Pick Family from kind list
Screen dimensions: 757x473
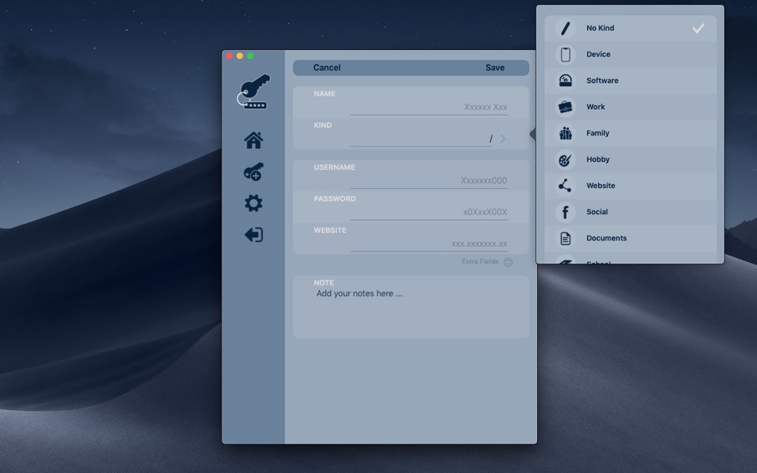[630, 133]
